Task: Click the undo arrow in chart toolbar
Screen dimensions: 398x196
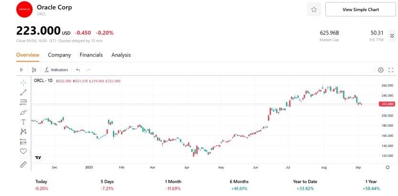Action: [x=78, y=70]
